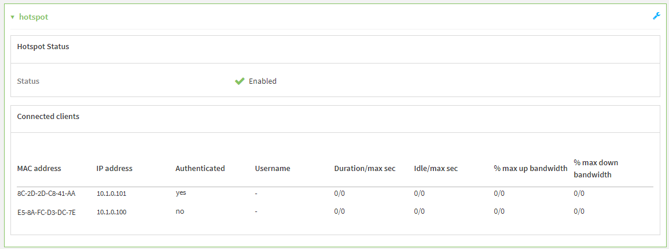Click IP address 10.1.0.100
Viewport: 669px width, 249px height.
pos(111,212)
